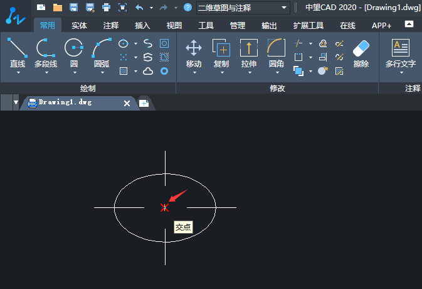Select the 圆弧 Arc tool
Viewport: 422px width, 289px height.
click(x=102, y=53)
